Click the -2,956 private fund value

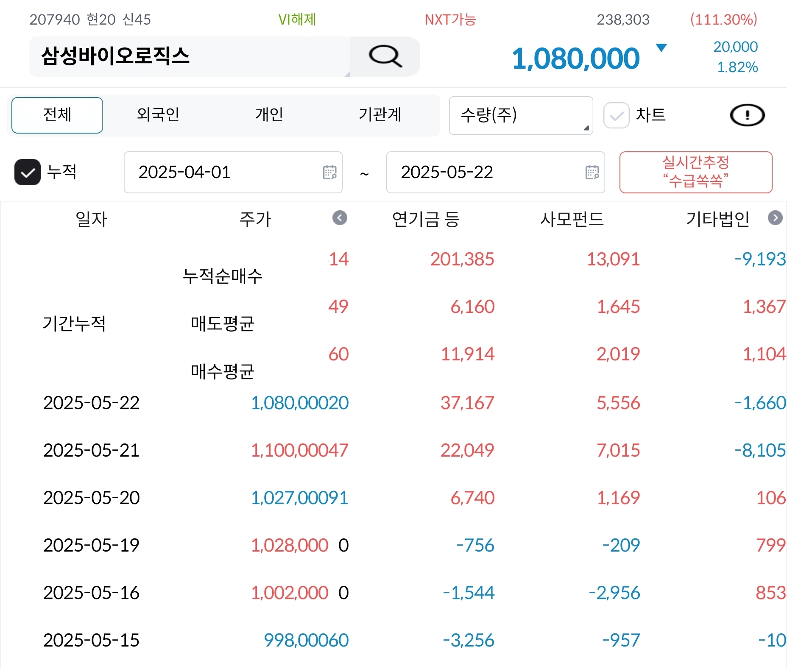[x=614, y=593]
